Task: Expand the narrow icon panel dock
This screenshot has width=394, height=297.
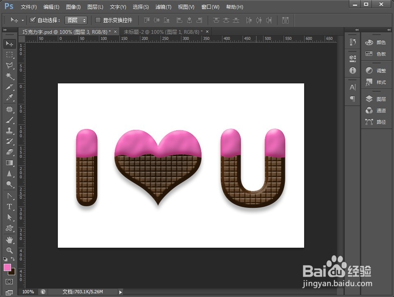Action: pos(357,30)
